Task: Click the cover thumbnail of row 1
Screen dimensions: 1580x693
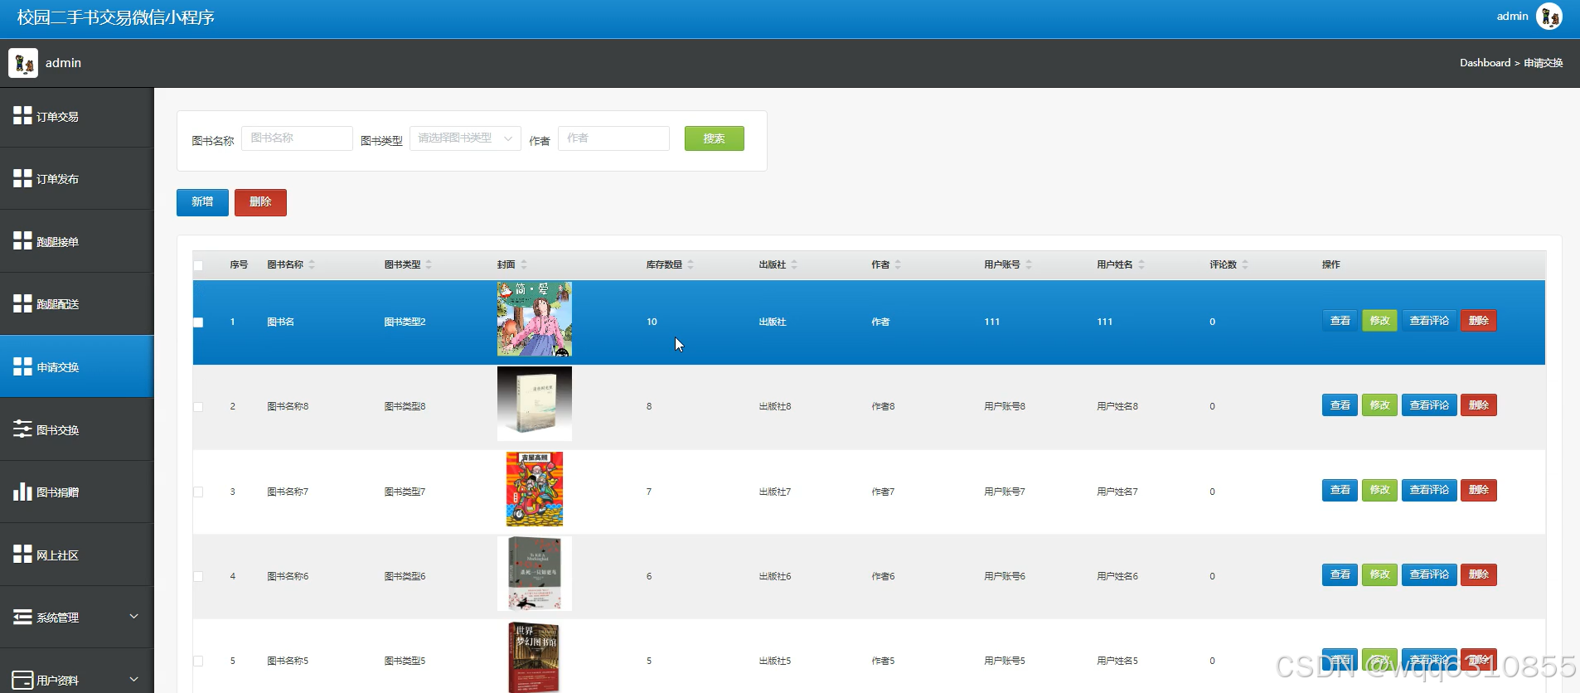Action: point(535,319)
